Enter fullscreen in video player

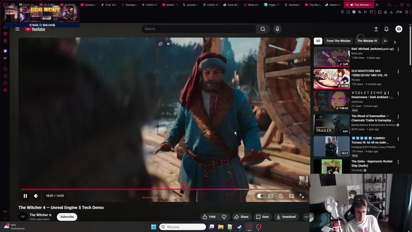pos(302,196)
